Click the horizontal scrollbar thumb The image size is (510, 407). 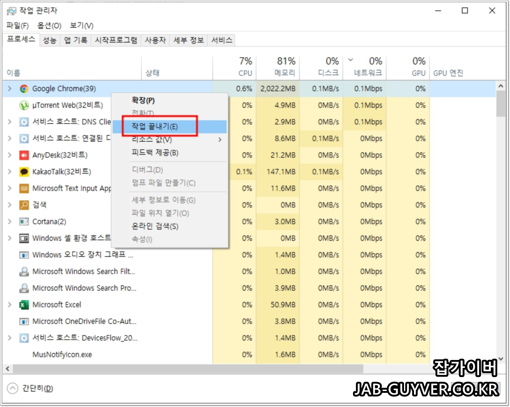click(x=188, y=369)
